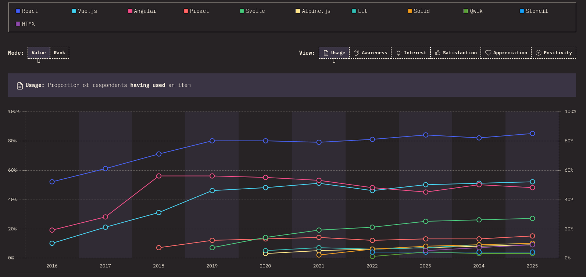Click Qwik's 2022 data point
Viewport: 586px width, 277px height.
click(372, 256)
